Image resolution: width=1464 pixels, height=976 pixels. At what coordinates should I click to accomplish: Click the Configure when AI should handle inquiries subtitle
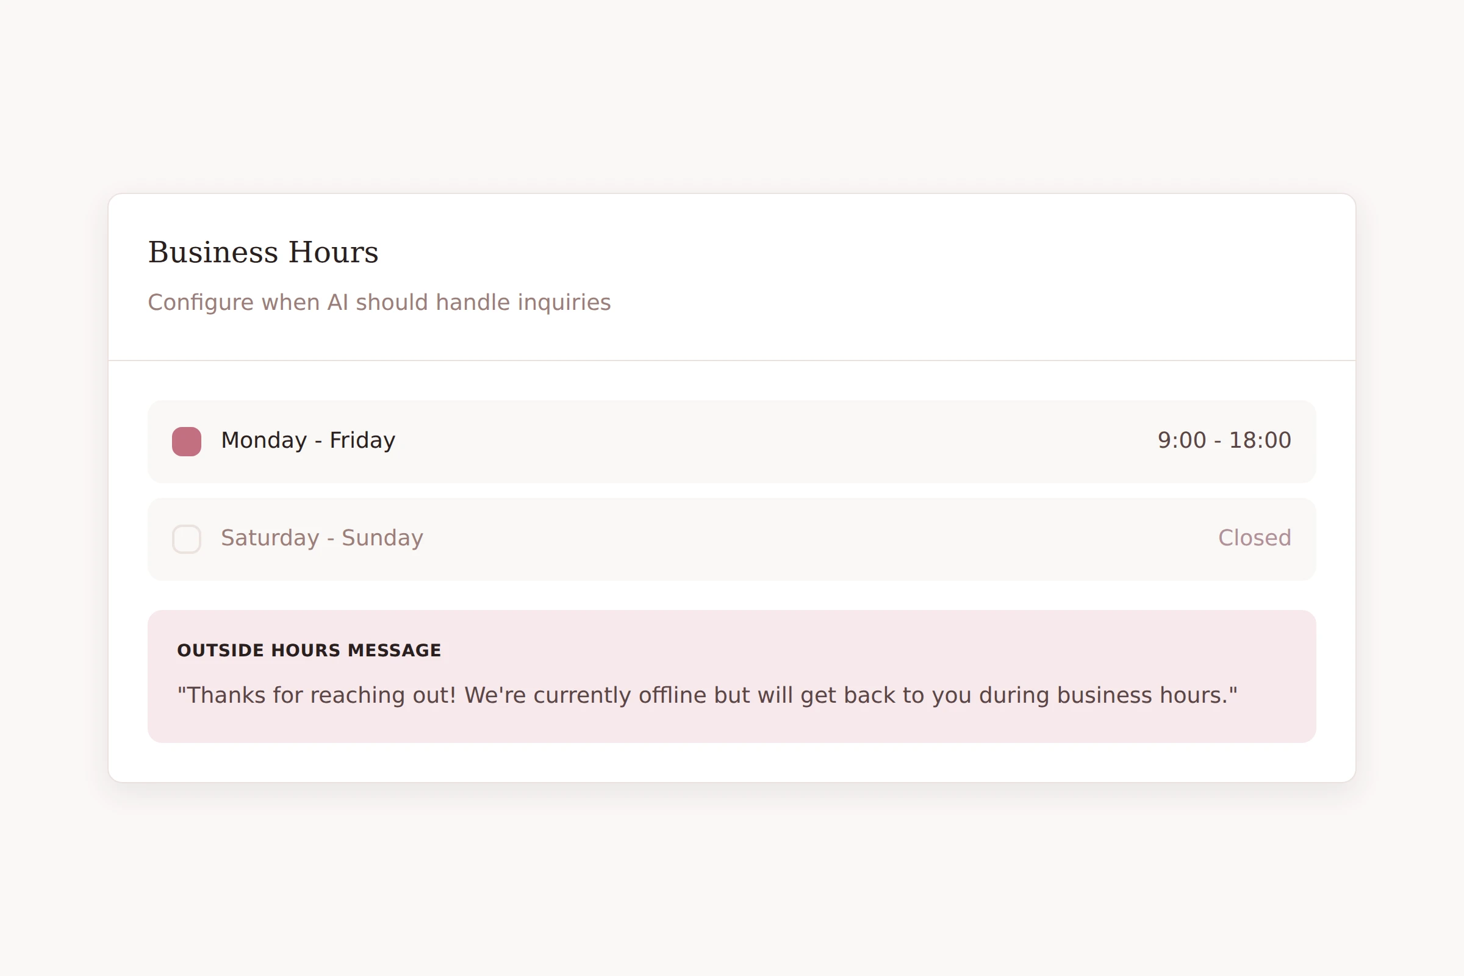pos(379,303)
